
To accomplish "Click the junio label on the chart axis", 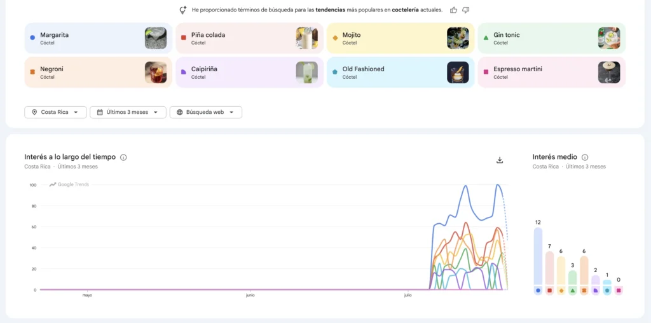I will point(250,296).
